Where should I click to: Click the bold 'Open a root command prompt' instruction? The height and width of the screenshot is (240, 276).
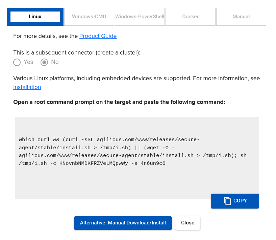[x=119, y=102]
